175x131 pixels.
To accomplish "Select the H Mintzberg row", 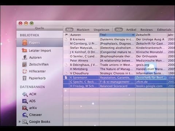I will tap(119, 69).
